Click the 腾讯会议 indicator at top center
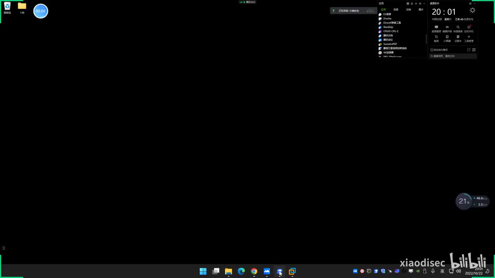Image resolution: width=495 pixels, height=278 pixels. (247, 2)
